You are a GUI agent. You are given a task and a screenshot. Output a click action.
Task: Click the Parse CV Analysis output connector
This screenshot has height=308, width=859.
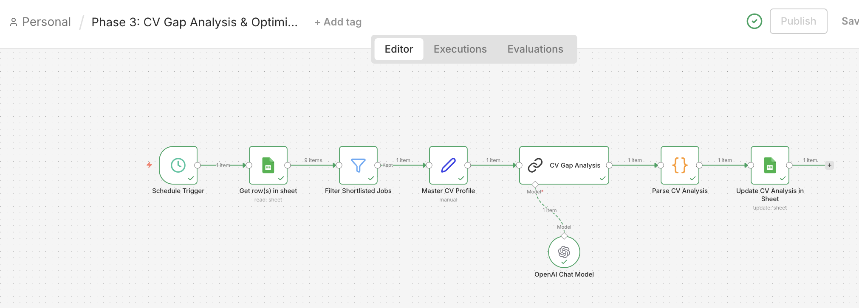coord(699,165)
